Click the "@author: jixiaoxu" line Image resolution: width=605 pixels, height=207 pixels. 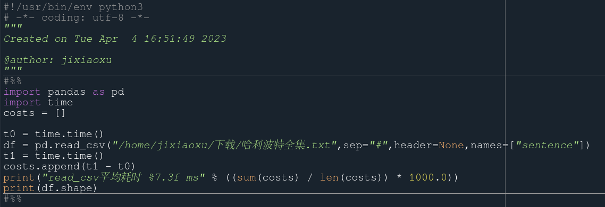58,60
